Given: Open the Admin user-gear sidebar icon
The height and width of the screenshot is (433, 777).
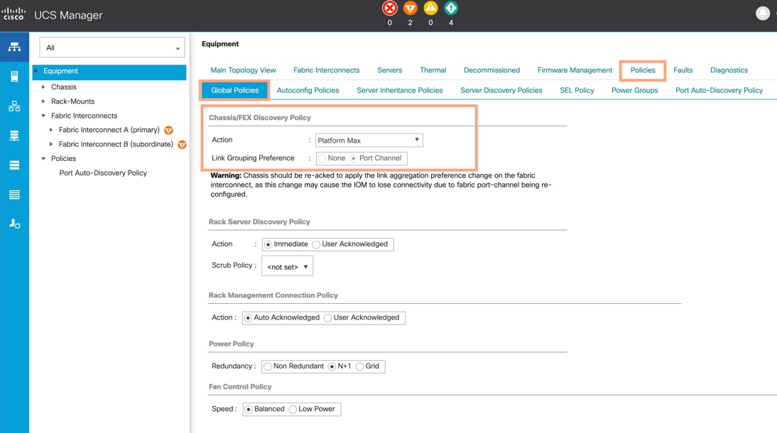Looking at the screenshot, I should [14, 224].
